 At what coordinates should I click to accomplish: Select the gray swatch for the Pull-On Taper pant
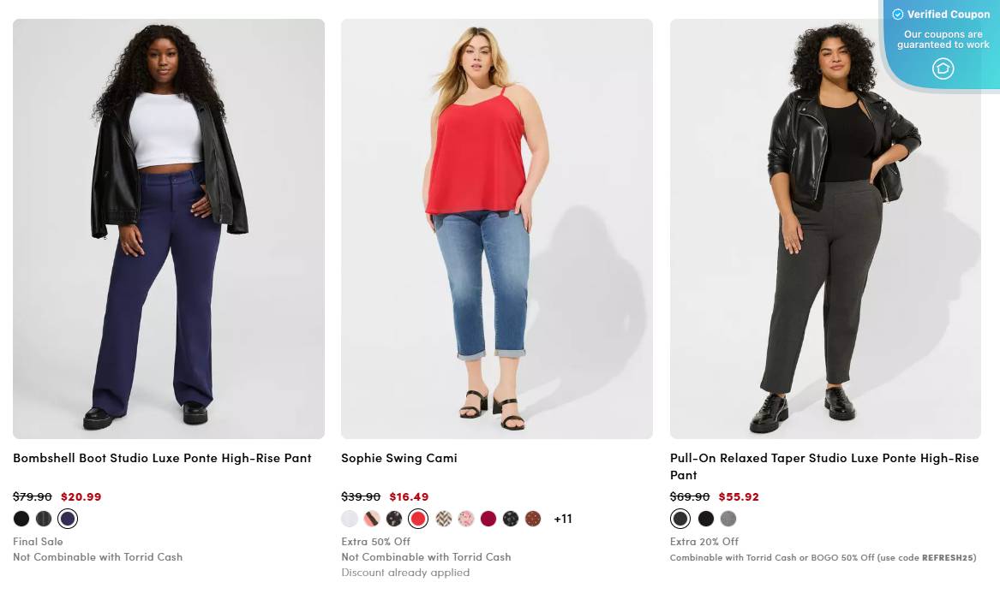(729, 518)
